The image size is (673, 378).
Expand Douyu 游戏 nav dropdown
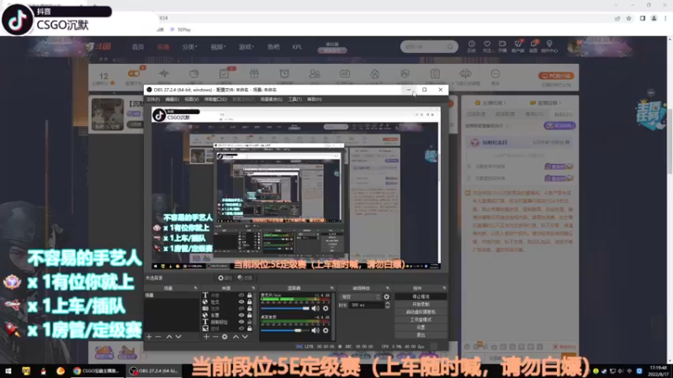[x=246, y=47]
